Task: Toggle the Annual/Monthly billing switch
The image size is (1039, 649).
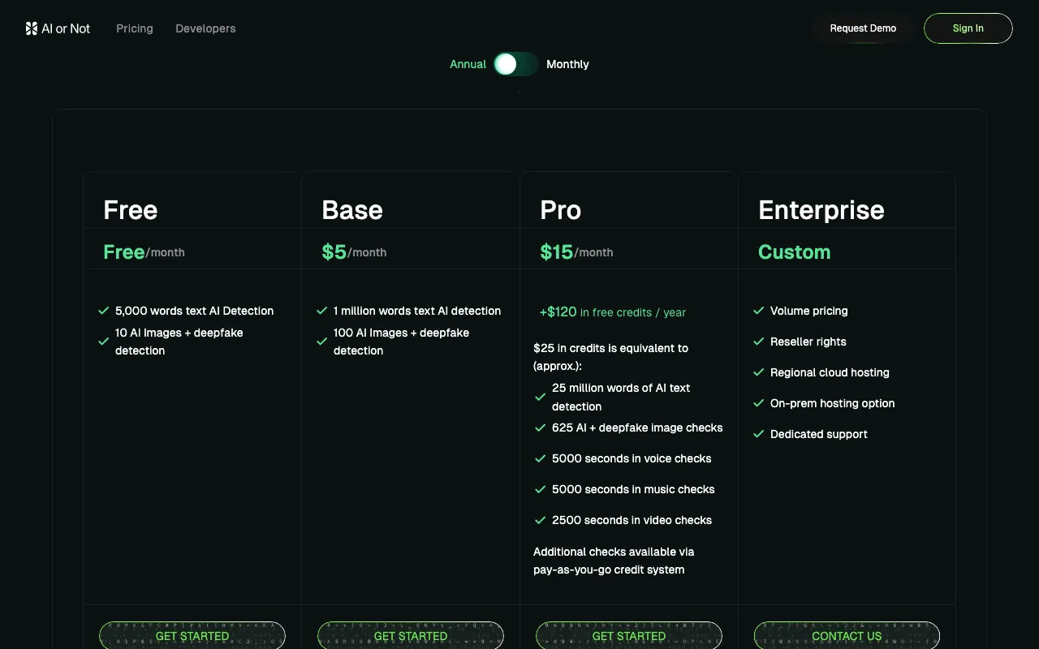Action: pos(516,64)
